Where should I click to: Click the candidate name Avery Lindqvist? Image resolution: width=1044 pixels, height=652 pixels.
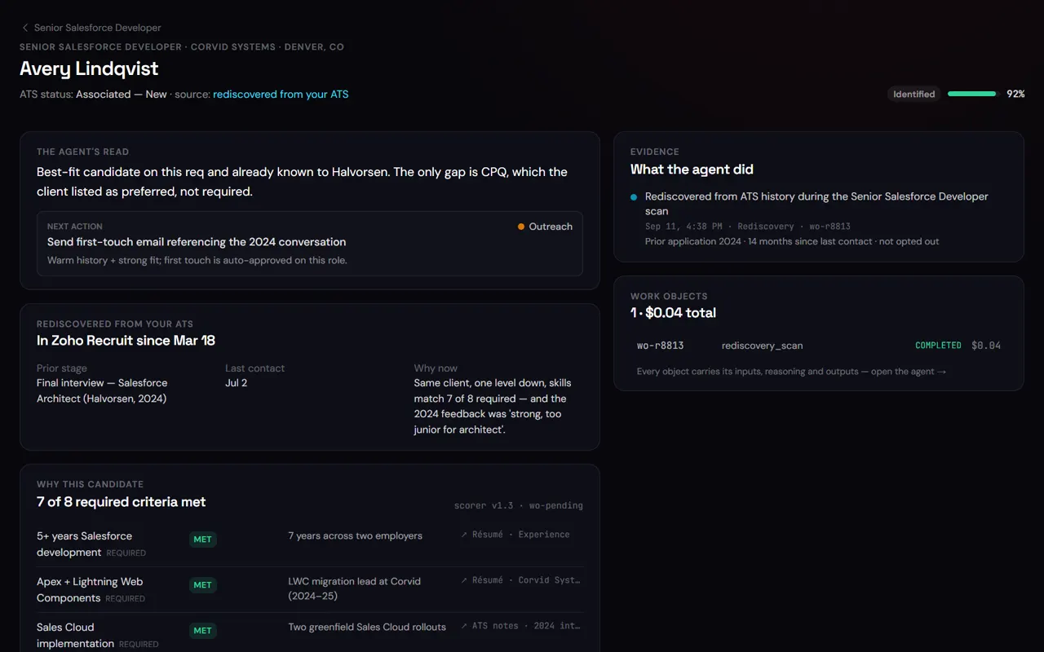89,68
